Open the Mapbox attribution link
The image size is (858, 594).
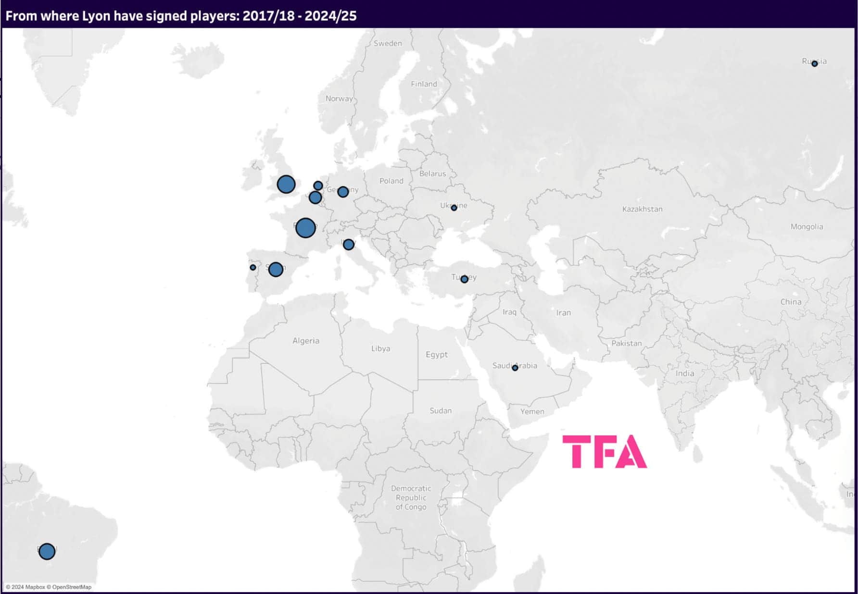click(35, 587)
